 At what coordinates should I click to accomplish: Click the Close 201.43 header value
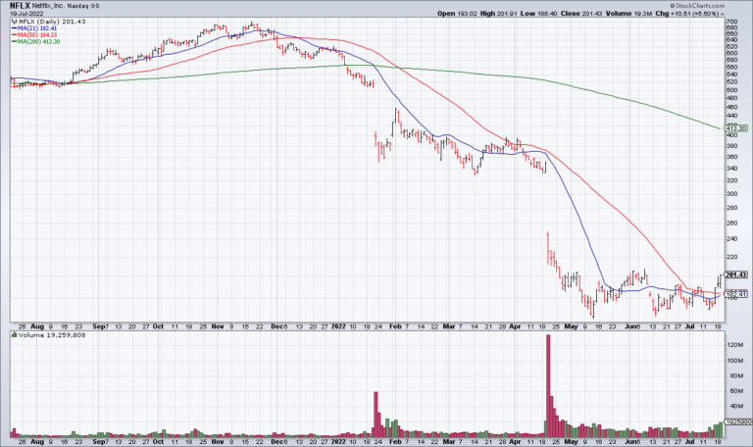[580, 14]
